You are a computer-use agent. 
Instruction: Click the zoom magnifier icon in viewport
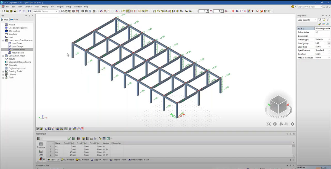pos(268,124)
